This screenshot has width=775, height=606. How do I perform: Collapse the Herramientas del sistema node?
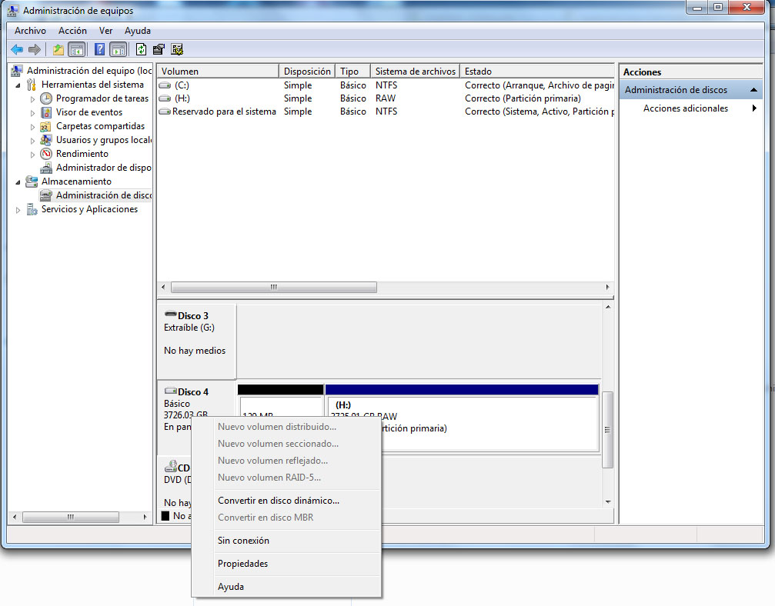(18, 85)
